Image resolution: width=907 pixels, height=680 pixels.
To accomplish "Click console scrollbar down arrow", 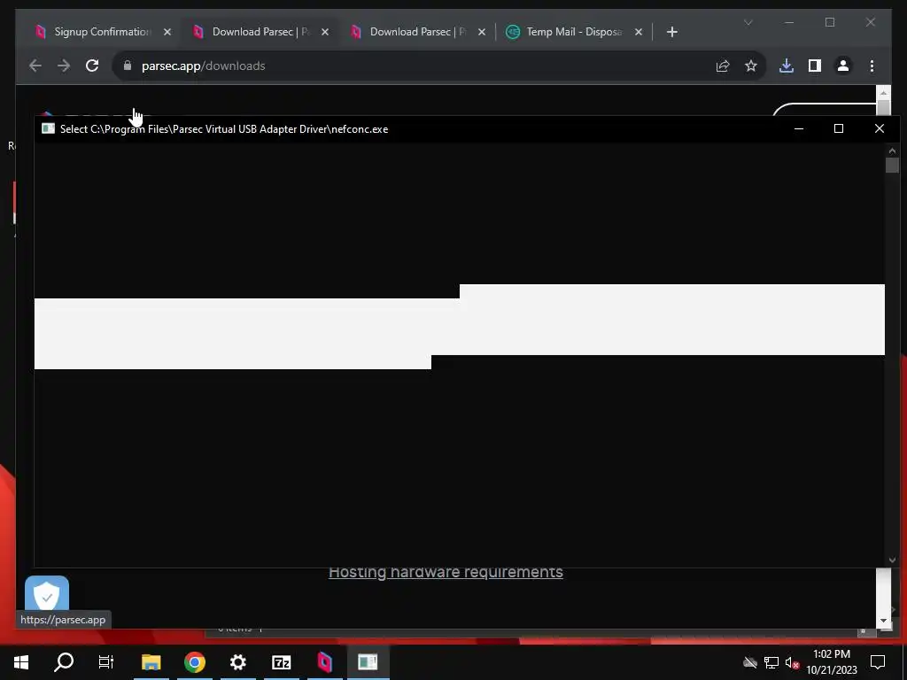I will click(x=892, y=560).
